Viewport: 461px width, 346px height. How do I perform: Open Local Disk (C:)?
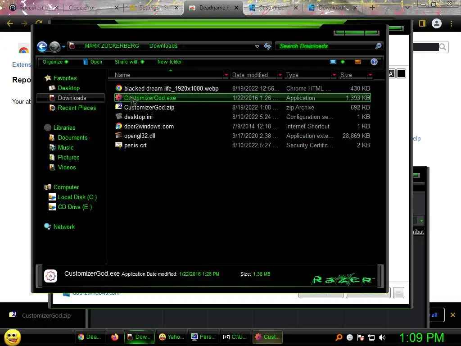[77, 197]
